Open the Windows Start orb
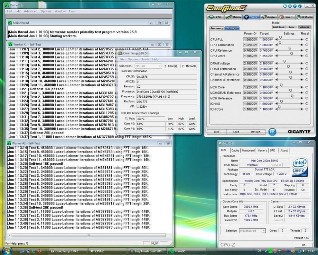 tap(7, 250)
